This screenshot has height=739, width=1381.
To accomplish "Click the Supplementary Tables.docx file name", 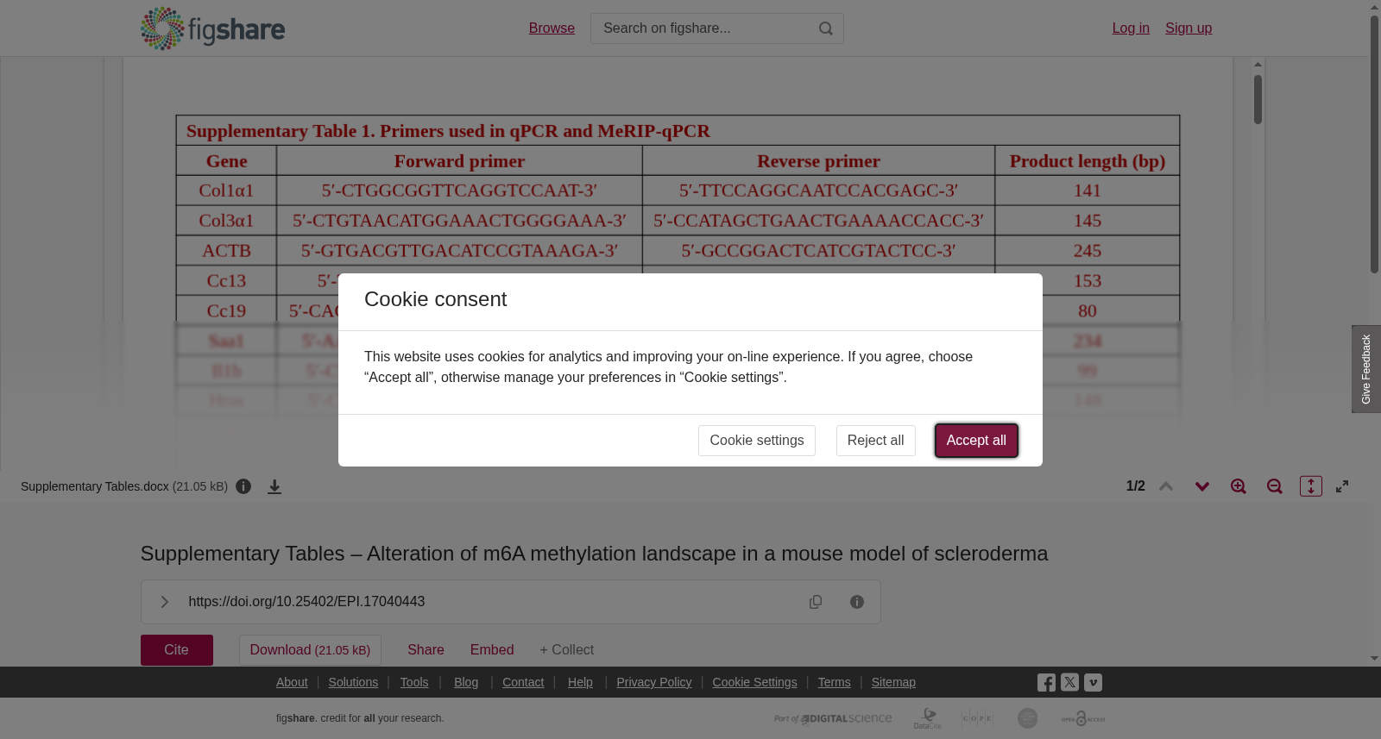I will pyautogui.click(x=95, y=486).
